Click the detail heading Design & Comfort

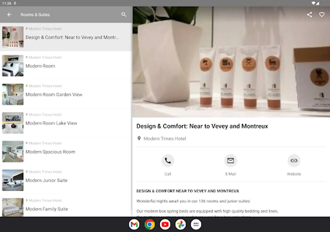tap(202, 126)
